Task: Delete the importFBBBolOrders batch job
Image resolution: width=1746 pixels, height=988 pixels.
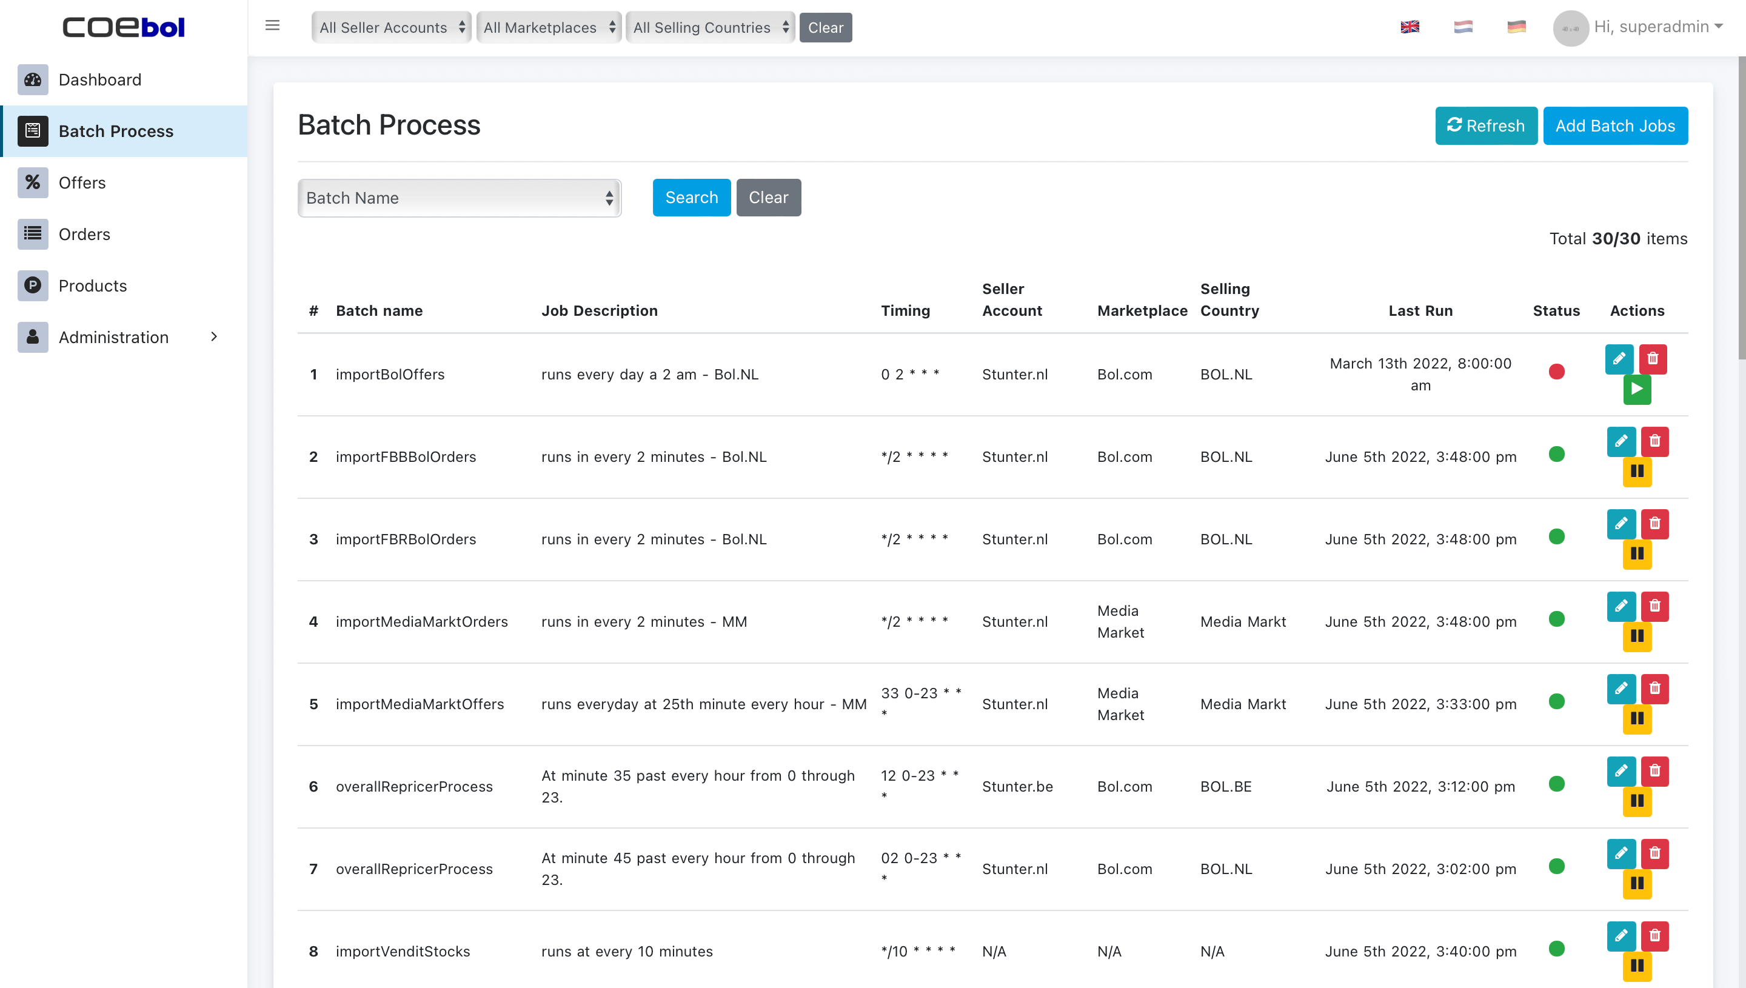Action: click(1655, 441)
